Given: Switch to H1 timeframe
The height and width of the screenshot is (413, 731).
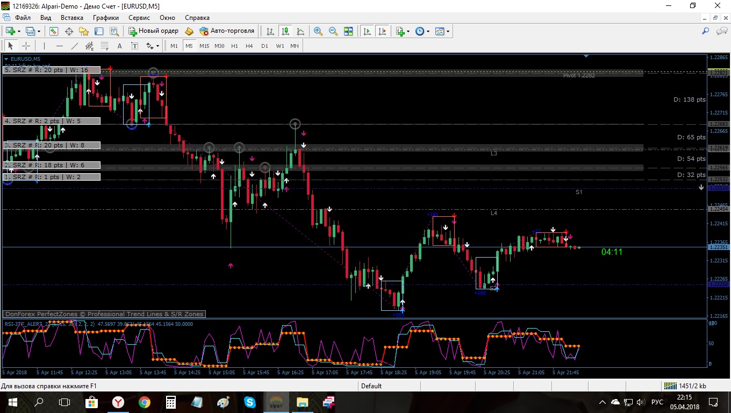Looking at the screenshot, I should coord(234,46).
